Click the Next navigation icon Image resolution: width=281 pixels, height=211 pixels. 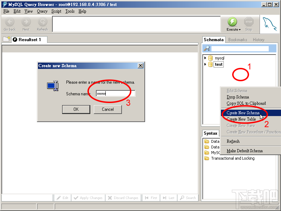(x=26, y=22)
